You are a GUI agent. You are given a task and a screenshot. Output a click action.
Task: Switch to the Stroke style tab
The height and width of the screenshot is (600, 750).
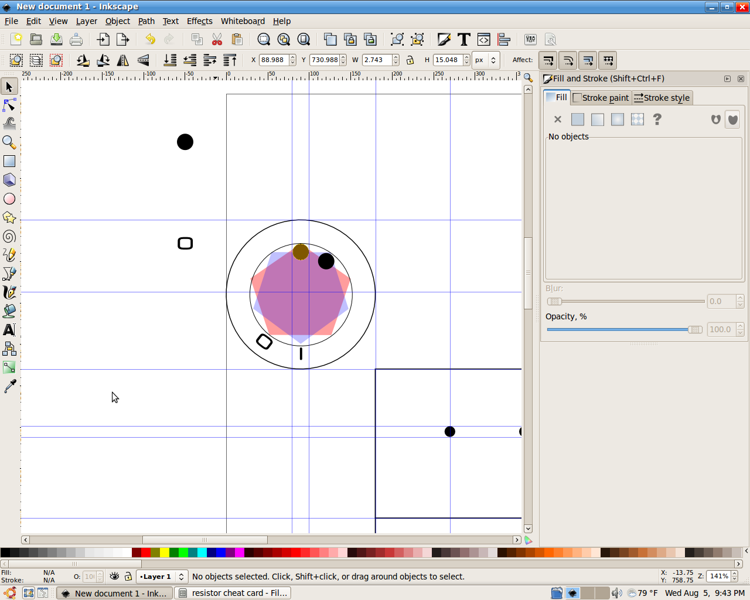662,98
